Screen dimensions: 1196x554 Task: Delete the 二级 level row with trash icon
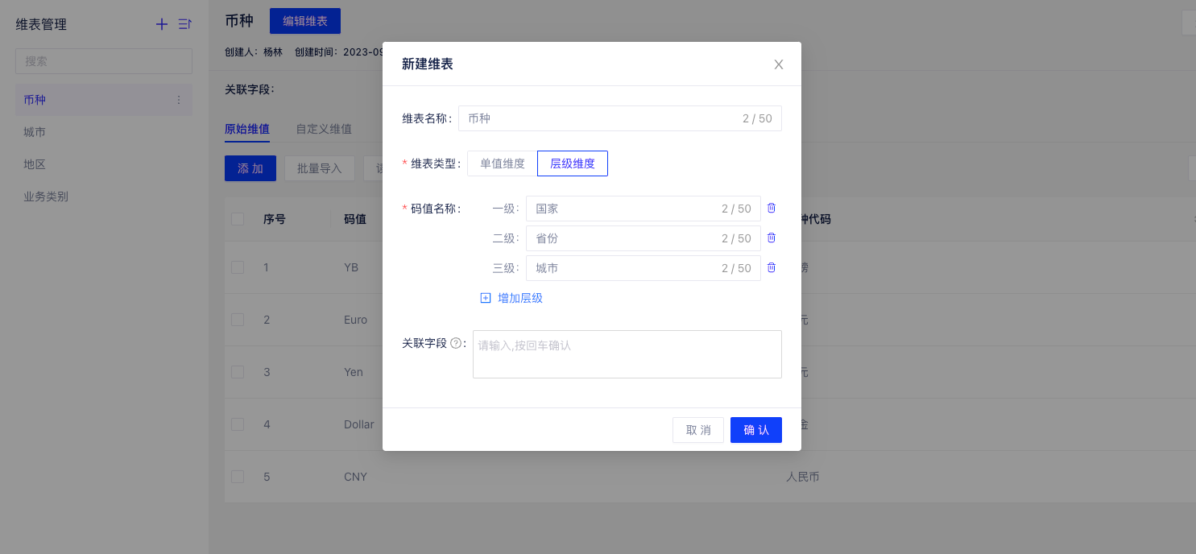(771, 238)
